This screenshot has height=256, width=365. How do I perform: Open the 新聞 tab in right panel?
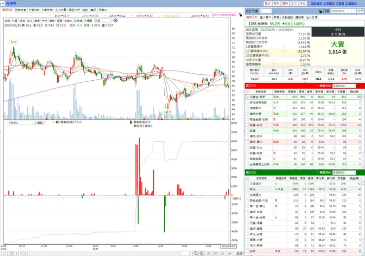click(x=276, y=17)
